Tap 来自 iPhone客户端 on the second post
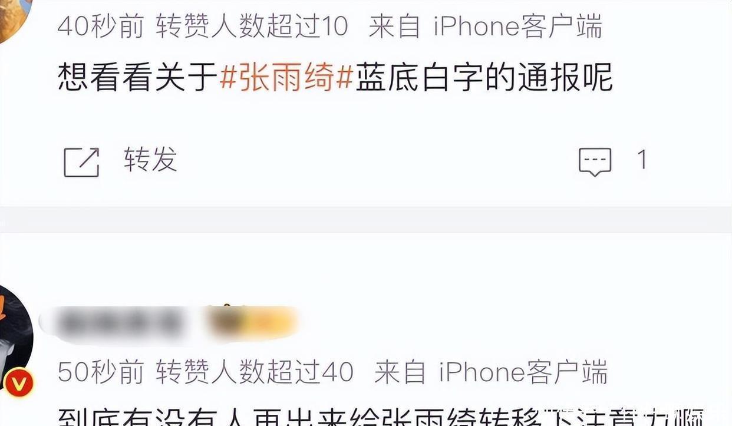 click(x=491, y=372)
